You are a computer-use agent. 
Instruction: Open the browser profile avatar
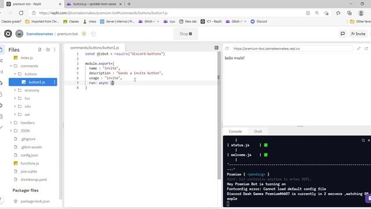point(361,13)
